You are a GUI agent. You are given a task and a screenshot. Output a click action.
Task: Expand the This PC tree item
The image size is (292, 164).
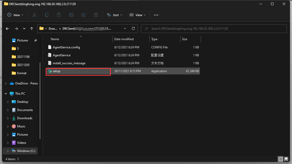pos(6,93)
